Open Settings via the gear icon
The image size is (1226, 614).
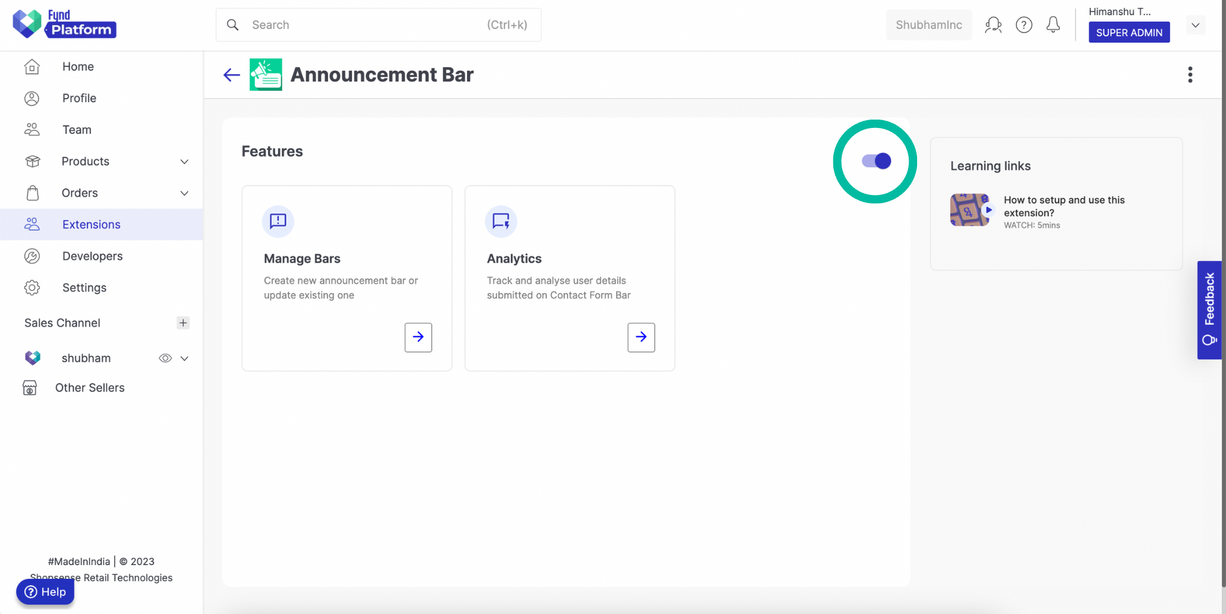pyautogui.click(x=32, y=288)
